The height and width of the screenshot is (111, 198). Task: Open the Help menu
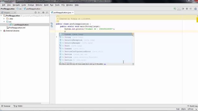[x=76, y=5]
